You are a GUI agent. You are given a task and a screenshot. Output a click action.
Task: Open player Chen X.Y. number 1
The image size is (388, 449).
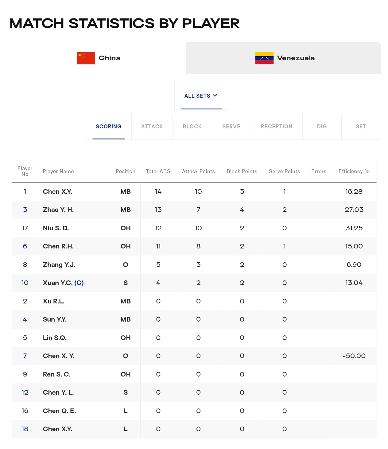(x=194, y=192)
